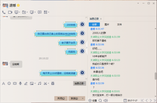Viewport: 157px width, 103px height.
Task: Toggle the speaker sound icon in history panel
Action: click(x=105, y=100)
